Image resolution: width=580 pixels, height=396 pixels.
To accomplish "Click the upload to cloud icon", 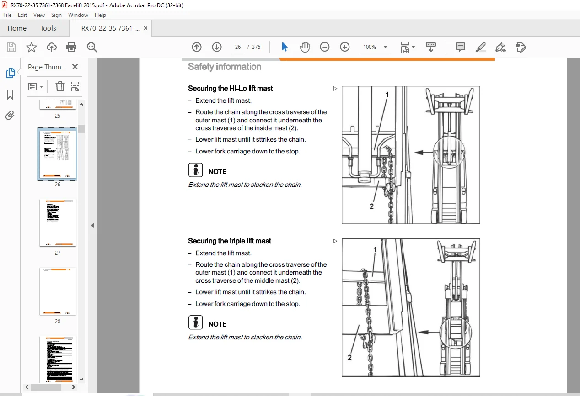I will pyautogui.click(x=52, y=47).
